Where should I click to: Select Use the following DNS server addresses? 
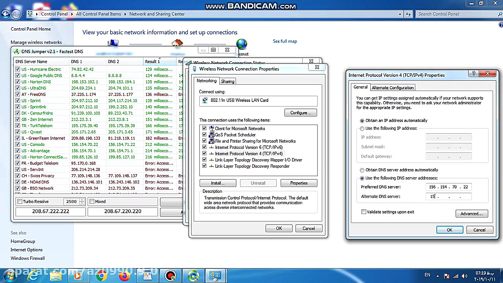pyautogui.click(x=362, y=178)
